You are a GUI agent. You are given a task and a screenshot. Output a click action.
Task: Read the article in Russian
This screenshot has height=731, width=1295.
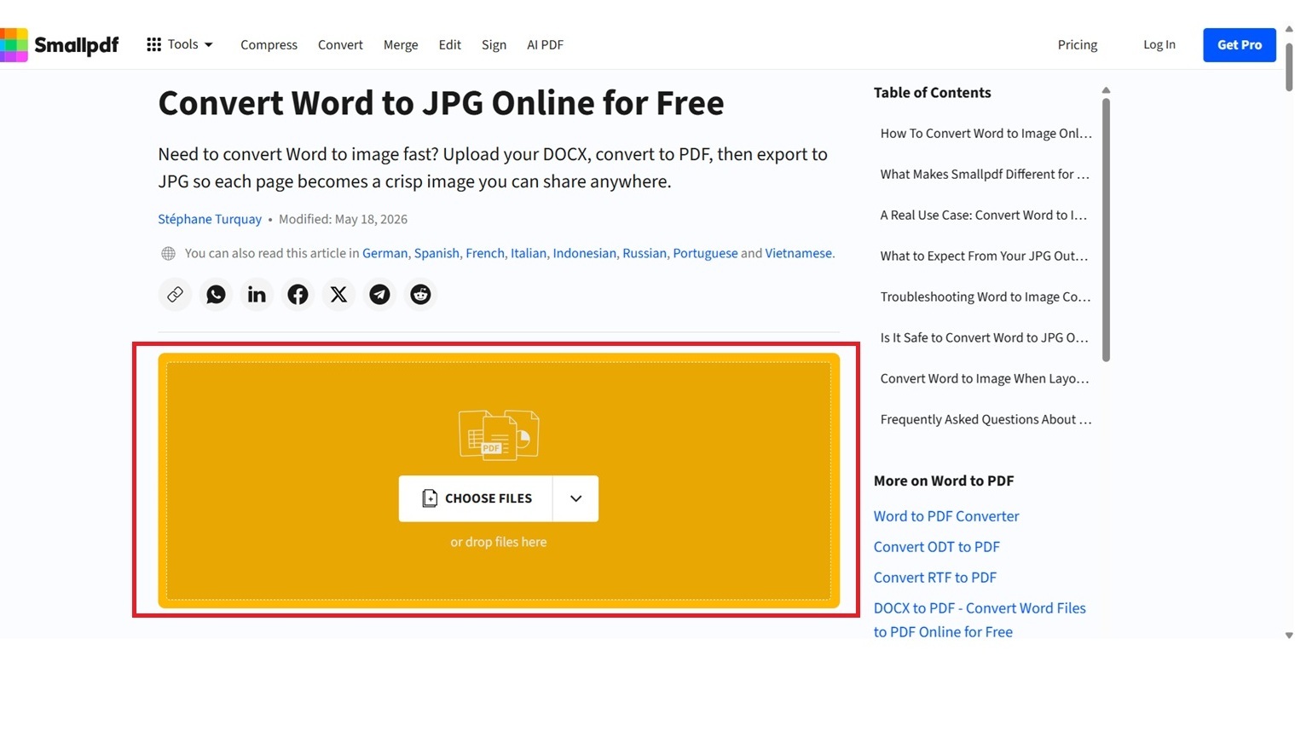(645, 253)
